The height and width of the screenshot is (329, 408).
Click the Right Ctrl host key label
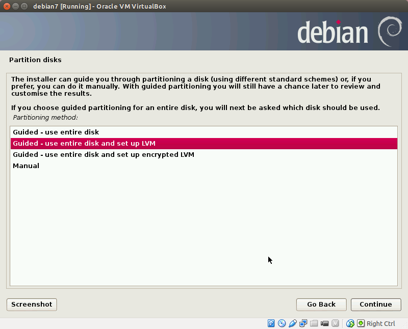tap(380, 323)
